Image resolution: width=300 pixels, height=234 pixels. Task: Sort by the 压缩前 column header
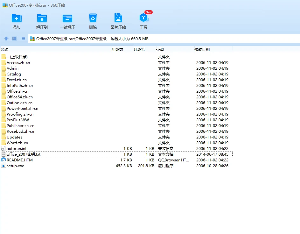click(117, 50)
